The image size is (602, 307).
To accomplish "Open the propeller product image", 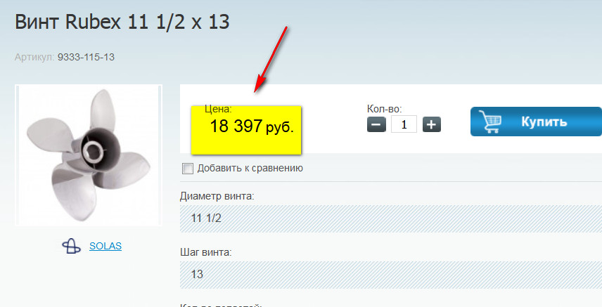I will (89, 155).
